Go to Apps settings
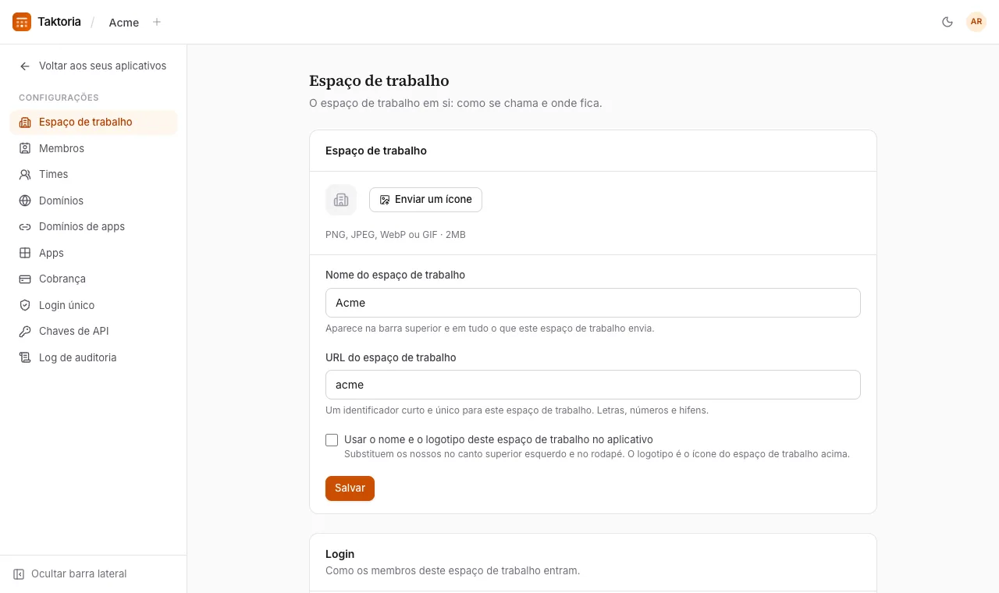The width and height of the screenshot is (999, 593). 94,253
